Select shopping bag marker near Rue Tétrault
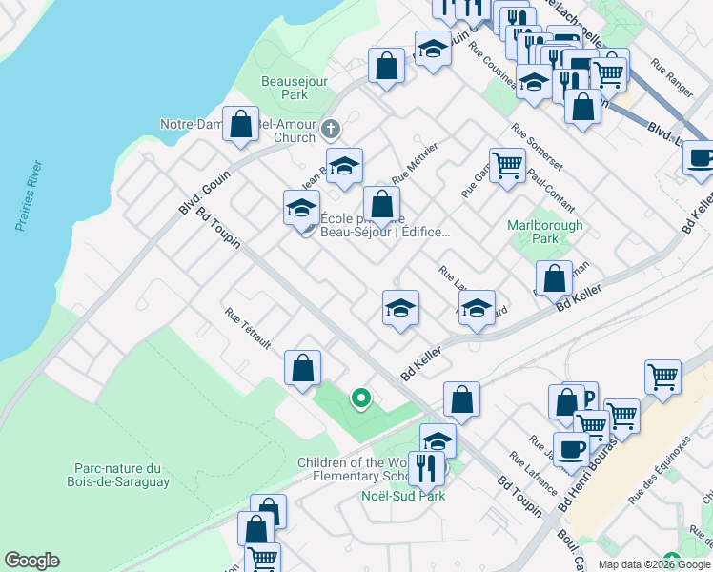This screenshot has width=713, height=572. [x=303, y=371]
